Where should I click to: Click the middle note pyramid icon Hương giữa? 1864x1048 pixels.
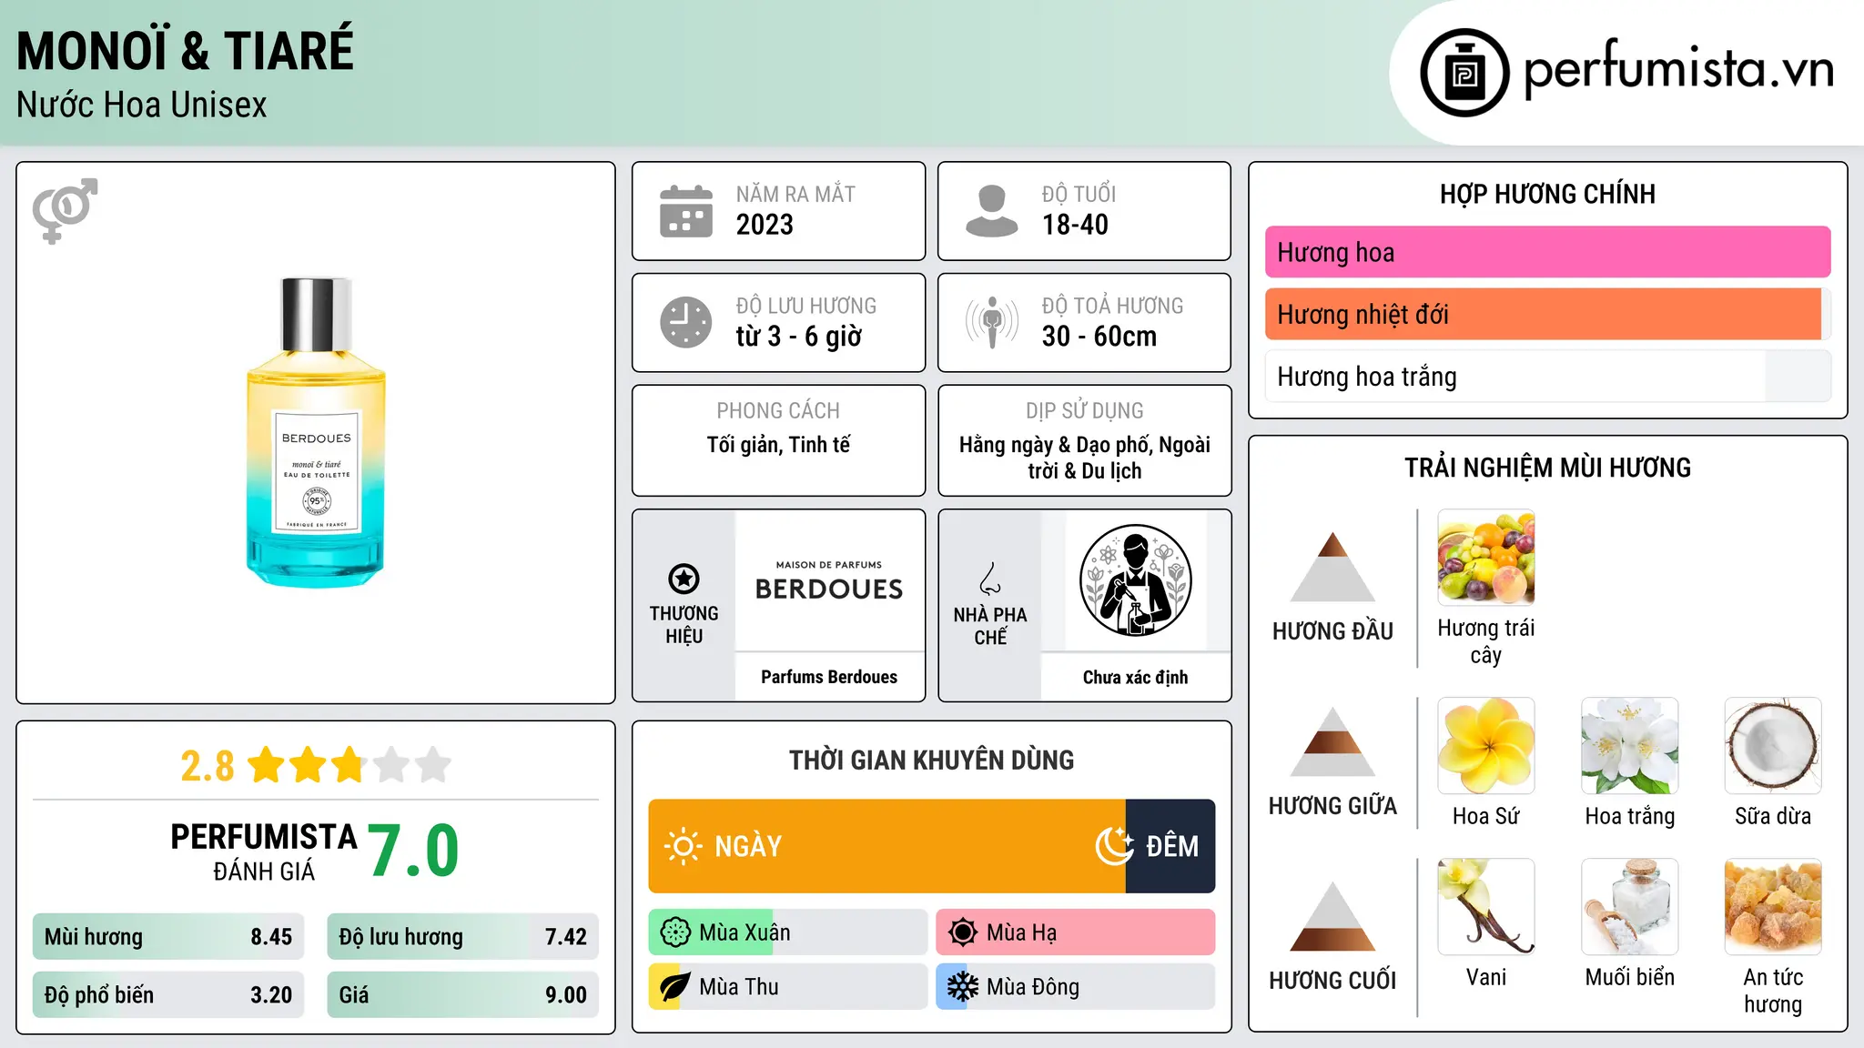(1332, 741)
